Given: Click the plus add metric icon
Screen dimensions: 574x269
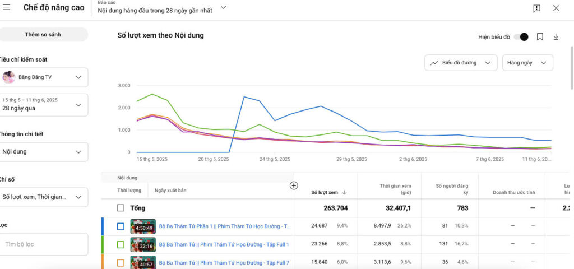Looking at the screenshot, I should point(294,185).
